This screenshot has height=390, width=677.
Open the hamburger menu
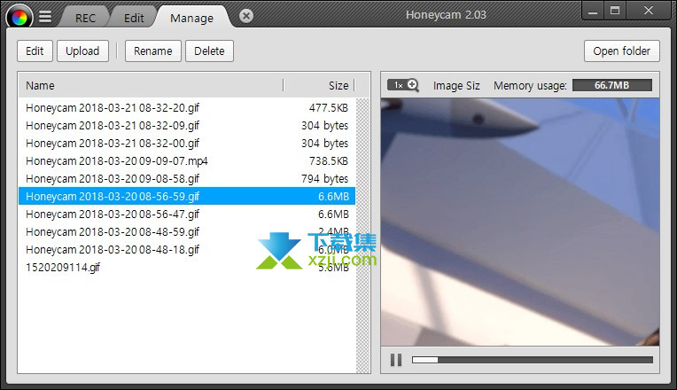click(45, 17)
